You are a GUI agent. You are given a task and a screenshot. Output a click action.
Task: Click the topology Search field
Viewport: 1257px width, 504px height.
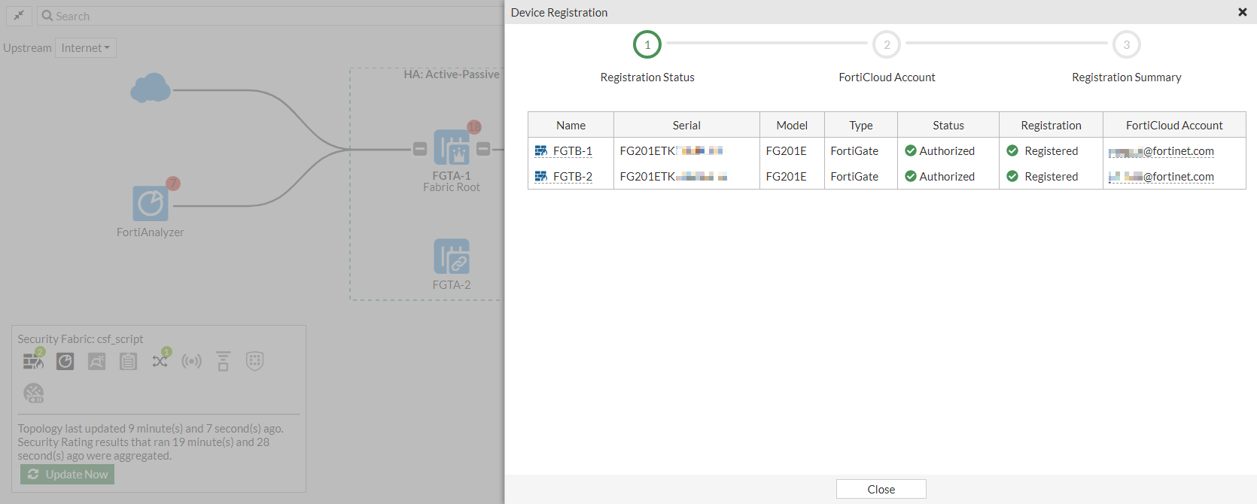[271, 16]
